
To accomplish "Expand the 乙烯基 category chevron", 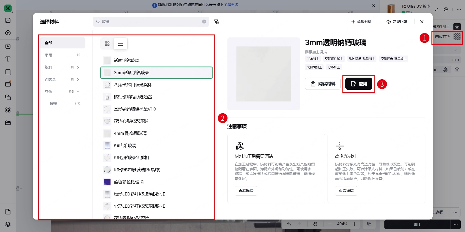I will tap(78, 79).
